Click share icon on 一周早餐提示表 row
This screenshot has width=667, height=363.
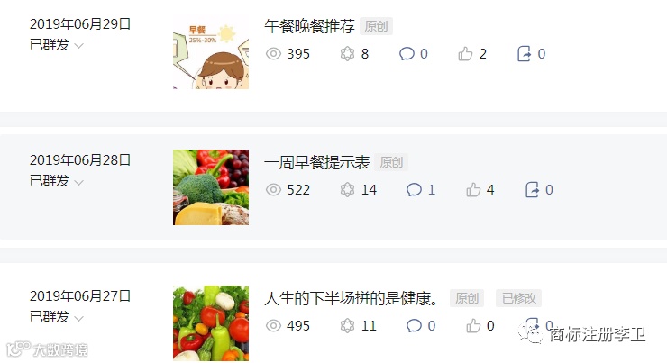(x=532, y=190)
